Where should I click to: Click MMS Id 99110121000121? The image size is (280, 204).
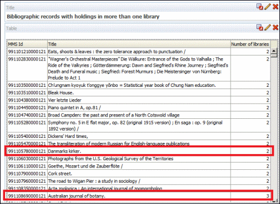click(x=27, y=52)
